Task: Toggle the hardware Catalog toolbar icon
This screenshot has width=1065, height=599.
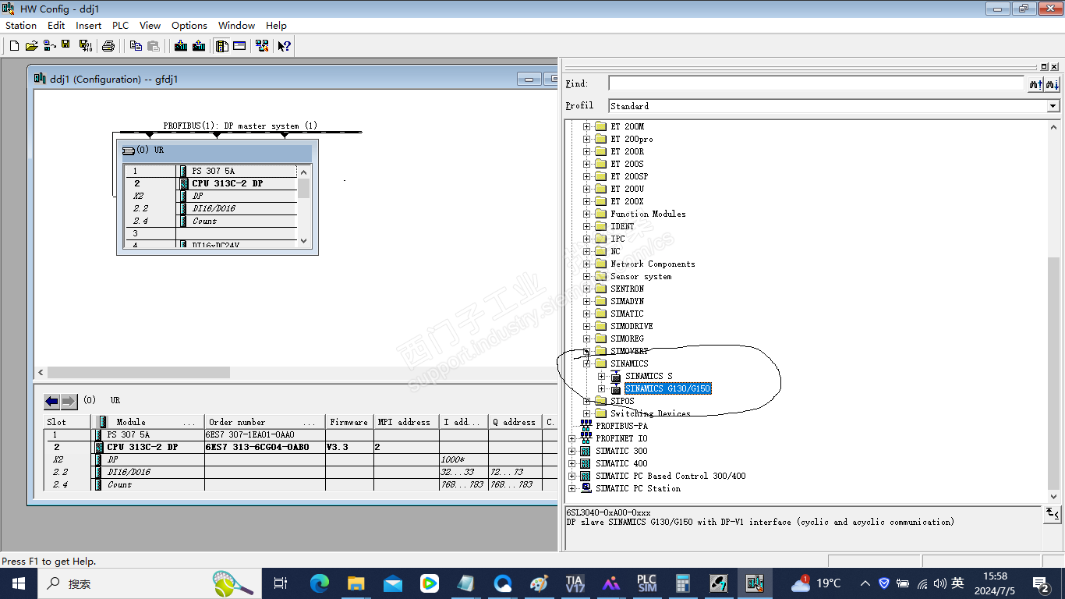Action: click(222, 46)
